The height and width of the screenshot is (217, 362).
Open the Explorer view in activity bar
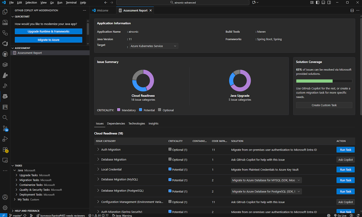click(x=5, y=12)
